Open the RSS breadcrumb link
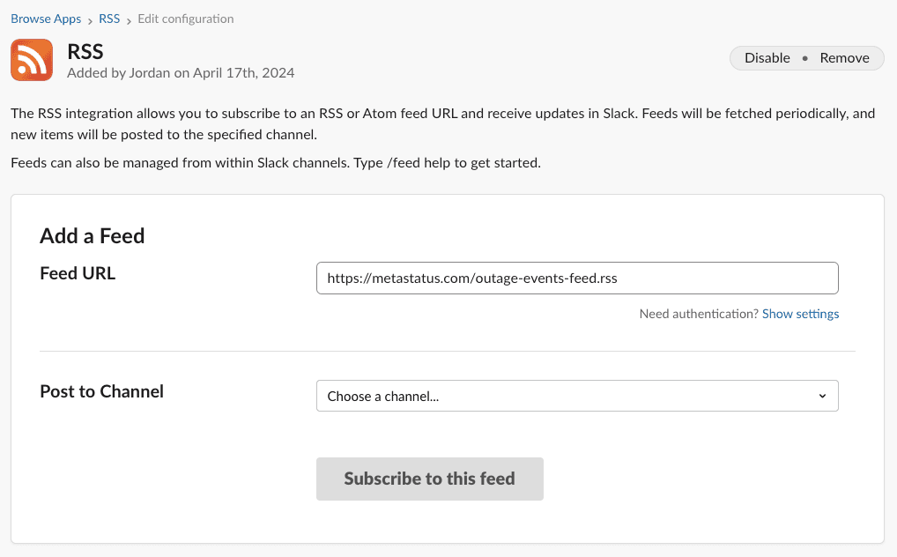The image size is (897, 557). click(x=109, y=19)
